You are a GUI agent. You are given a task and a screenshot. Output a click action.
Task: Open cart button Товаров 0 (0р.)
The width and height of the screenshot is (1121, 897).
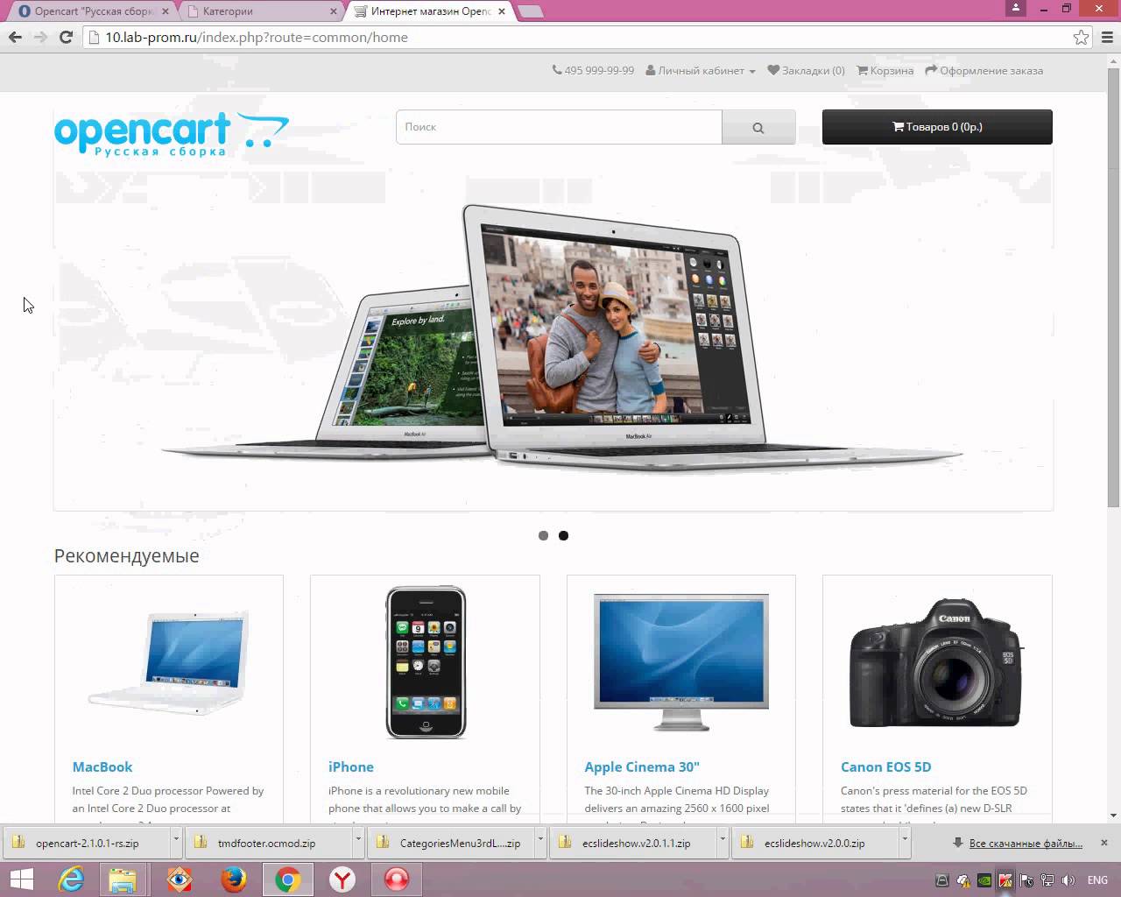tap(937, 127)
